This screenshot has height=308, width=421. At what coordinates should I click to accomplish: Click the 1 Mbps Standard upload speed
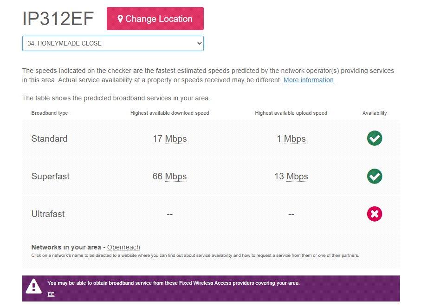291,139
